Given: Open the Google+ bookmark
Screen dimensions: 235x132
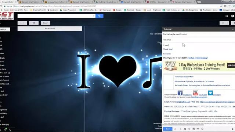Looking at the screenshot, I should (117, 10).
